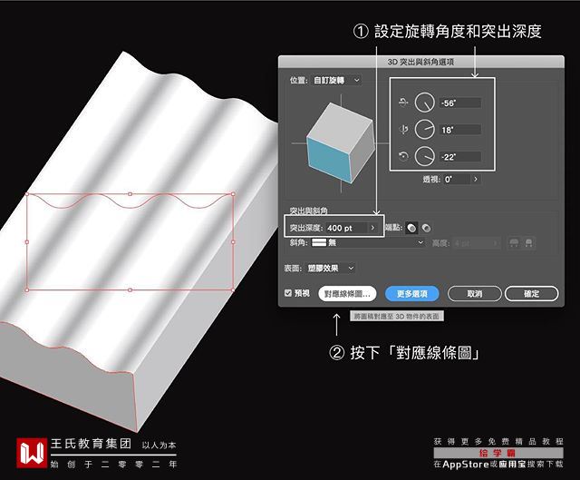Click the X-axis rotation dial
Screen dimensions: 580x480
point(425,103)
